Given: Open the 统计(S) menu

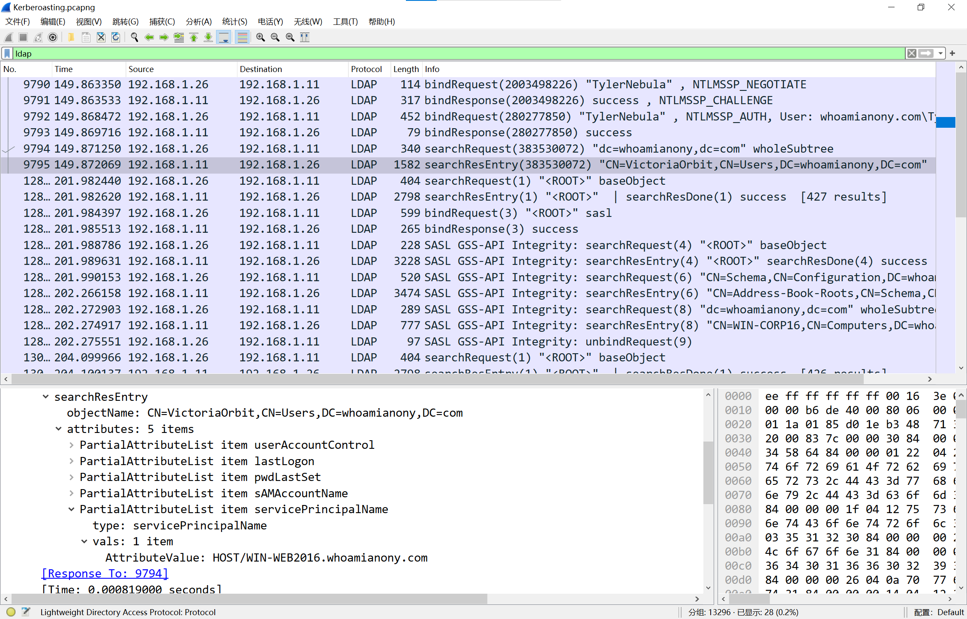Looking at the screenshot, I should point(234,21).
